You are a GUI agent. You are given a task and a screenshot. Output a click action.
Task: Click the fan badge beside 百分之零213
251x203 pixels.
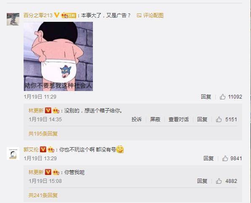pyautogui.click(x=69, y=16)
